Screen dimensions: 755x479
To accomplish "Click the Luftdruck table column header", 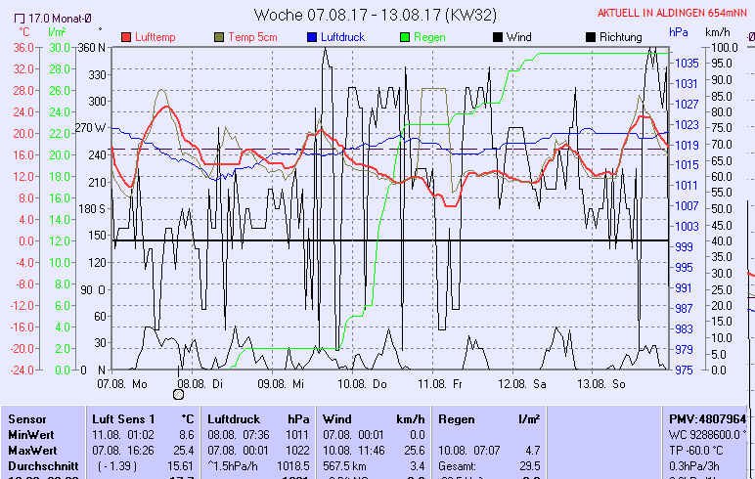I will point(235,418).
